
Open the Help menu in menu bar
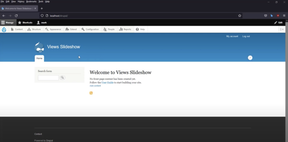click(48, 1)
